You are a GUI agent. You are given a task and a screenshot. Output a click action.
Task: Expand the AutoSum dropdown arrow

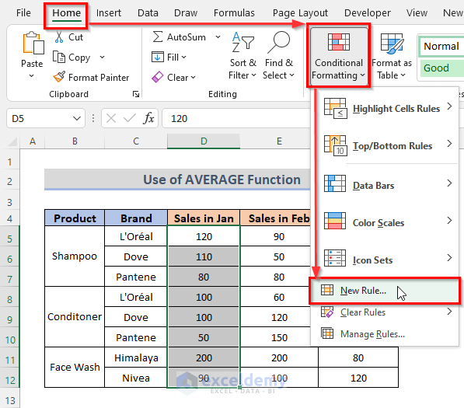(218, 37)
